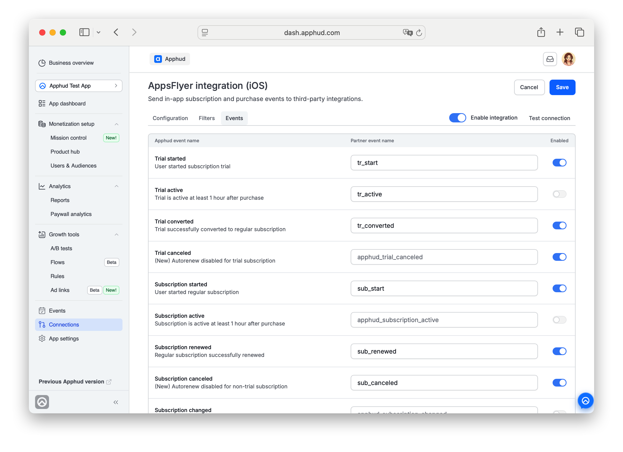Click the App settings gear icon
The image size is (623, 452).
[42, 339]
